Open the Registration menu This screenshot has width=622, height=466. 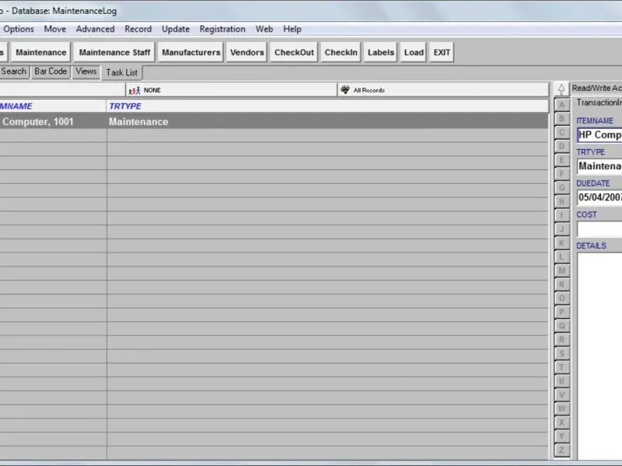pos(222,29)
